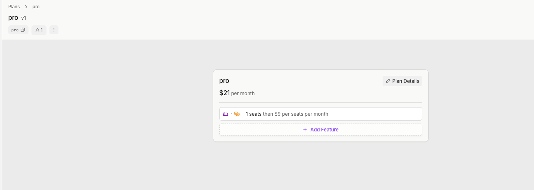Open Plan Details

pyautogui.click(x=405, y=81)
